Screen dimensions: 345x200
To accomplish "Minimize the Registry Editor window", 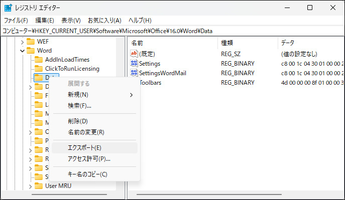I will 287,8.
